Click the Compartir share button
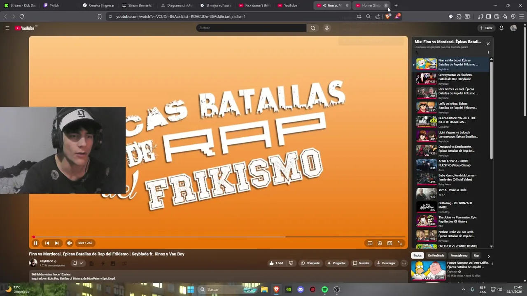 [x=310, y=263]
